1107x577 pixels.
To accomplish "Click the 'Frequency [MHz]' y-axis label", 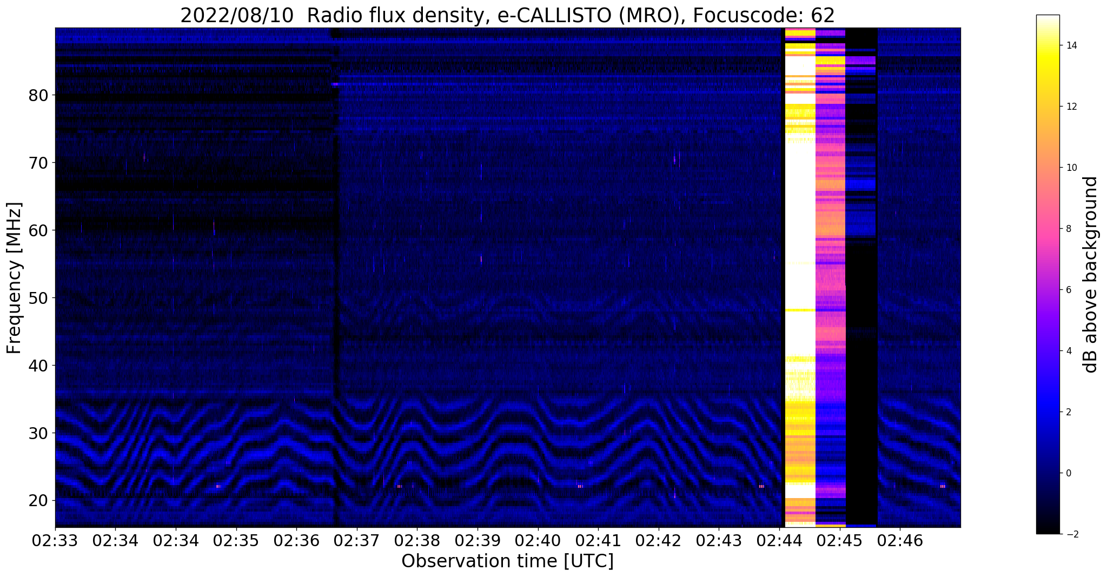I will click(x=15, y=278).
